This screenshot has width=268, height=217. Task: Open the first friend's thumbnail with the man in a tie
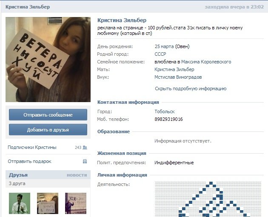tap(20, 203)
